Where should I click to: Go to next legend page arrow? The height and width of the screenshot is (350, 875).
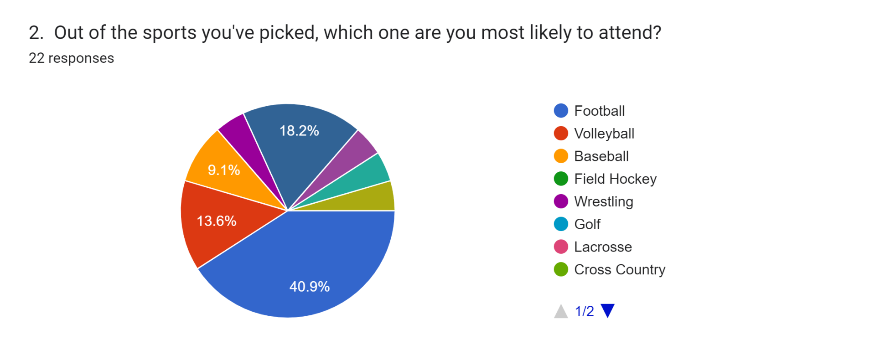[x=607, y=310]
